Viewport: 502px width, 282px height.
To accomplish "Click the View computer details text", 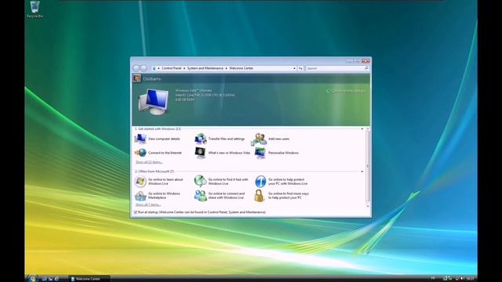I will [x=164, y=139].
